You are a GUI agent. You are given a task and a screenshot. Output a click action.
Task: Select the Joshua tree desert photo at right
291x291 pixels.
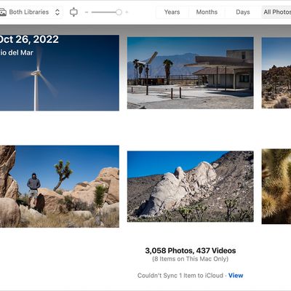[276, 73]
